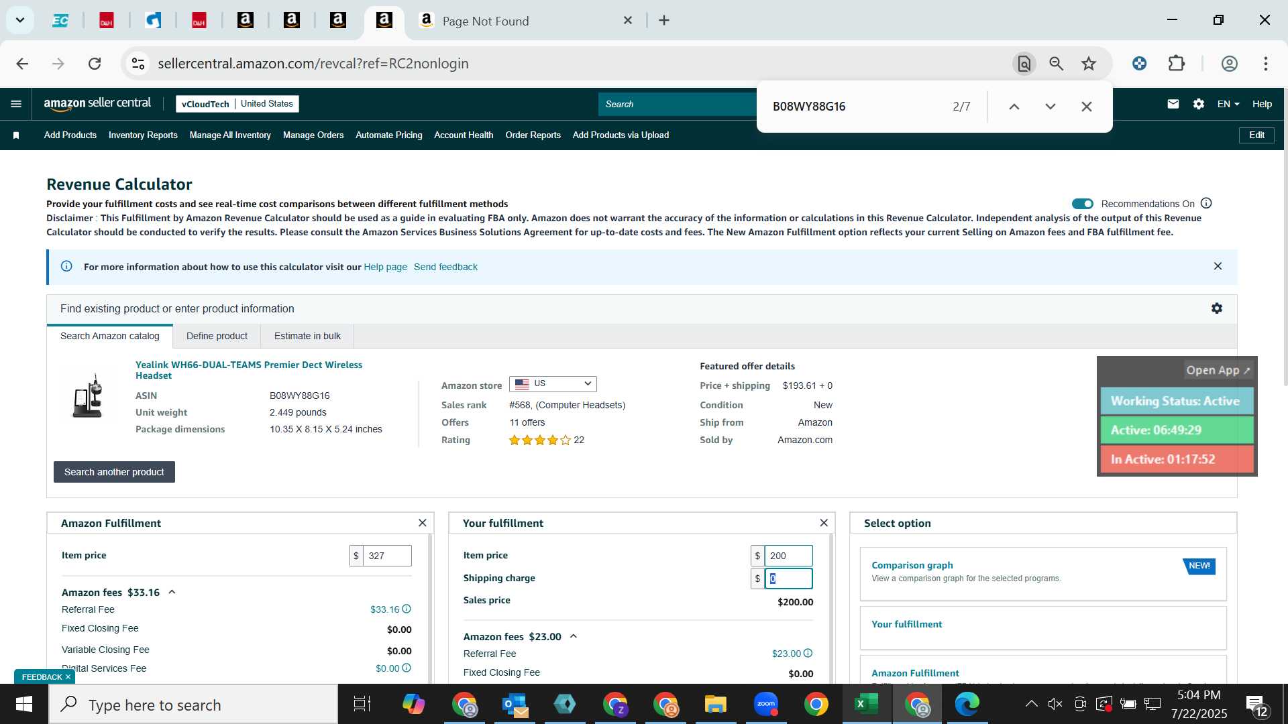Open Excel from the taskbar

pyautogui.click(x=865, y=704)
